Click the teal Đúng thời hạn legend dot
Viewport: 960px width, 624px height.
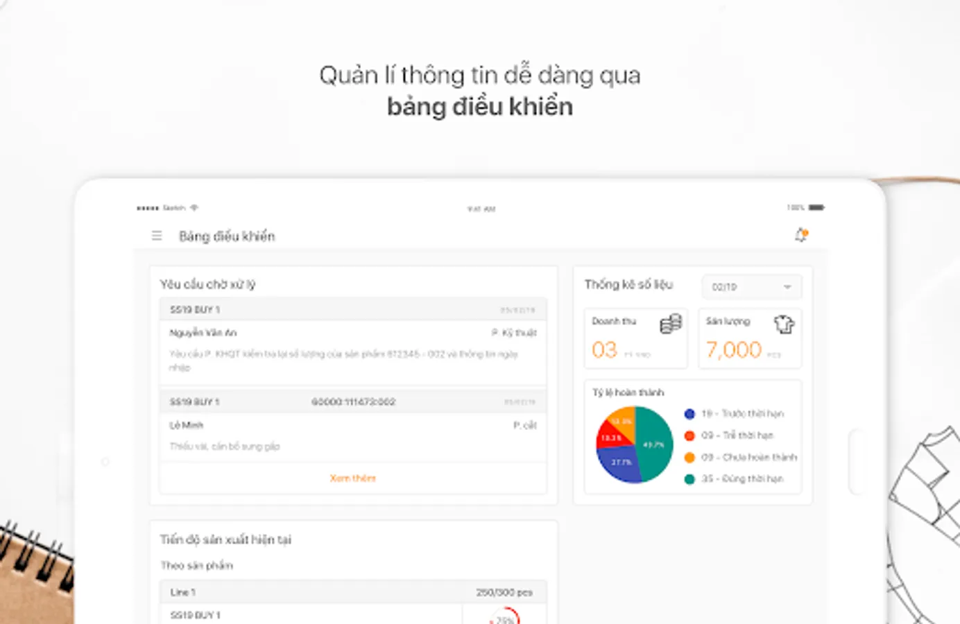pos(689,478)
